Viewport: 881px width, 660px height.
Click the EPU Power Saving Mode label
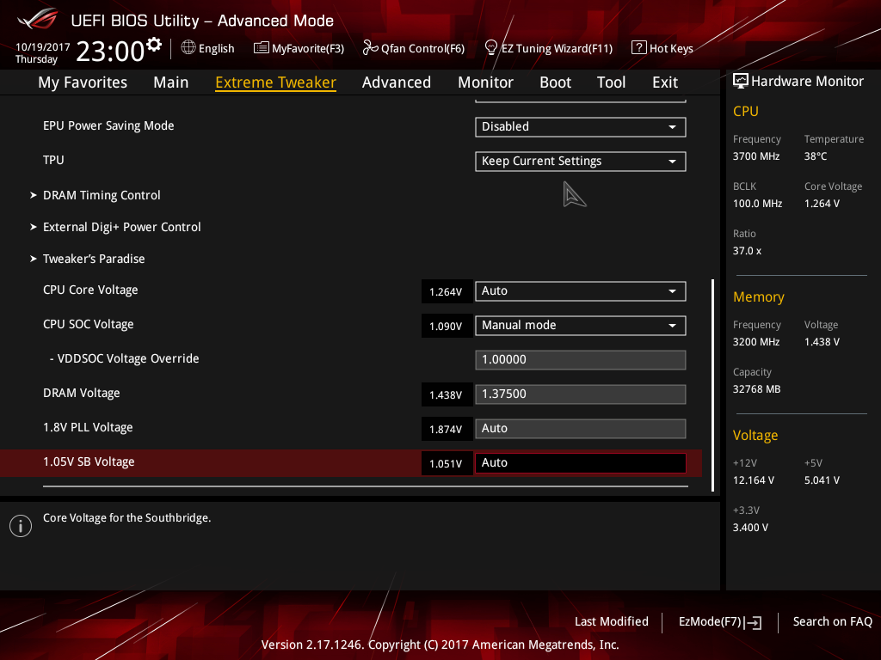coord(108,125)
